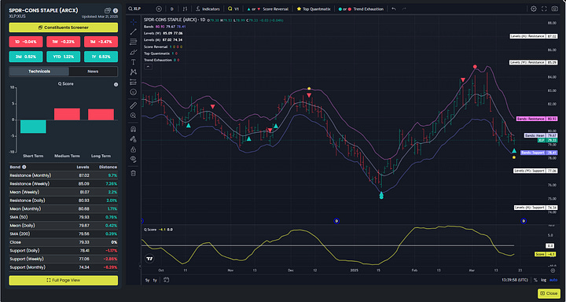The width and height of the screenshot is (566, 302).
Task: Toggle the magnet snap mode
Action: tap(133, 129)
